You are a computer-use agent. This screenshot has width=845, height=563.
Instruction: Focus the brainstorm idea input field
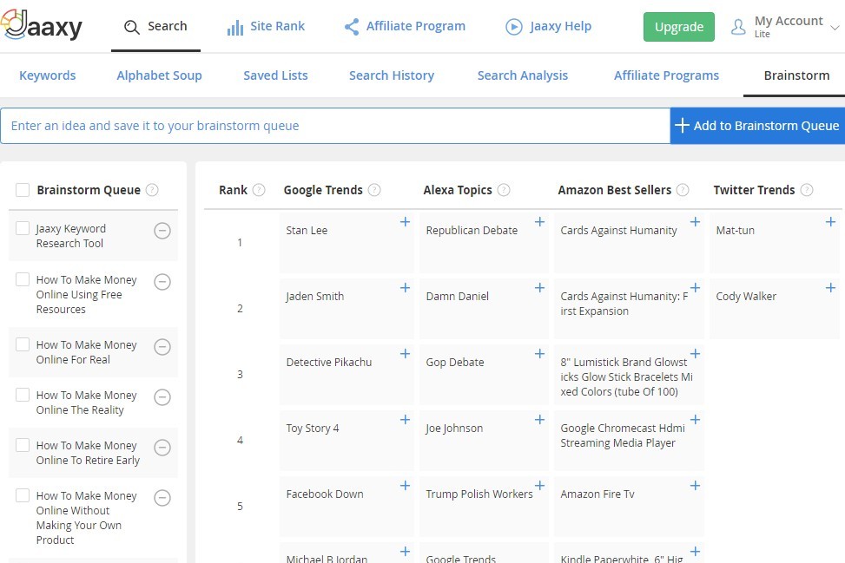[x=335, y=126]
